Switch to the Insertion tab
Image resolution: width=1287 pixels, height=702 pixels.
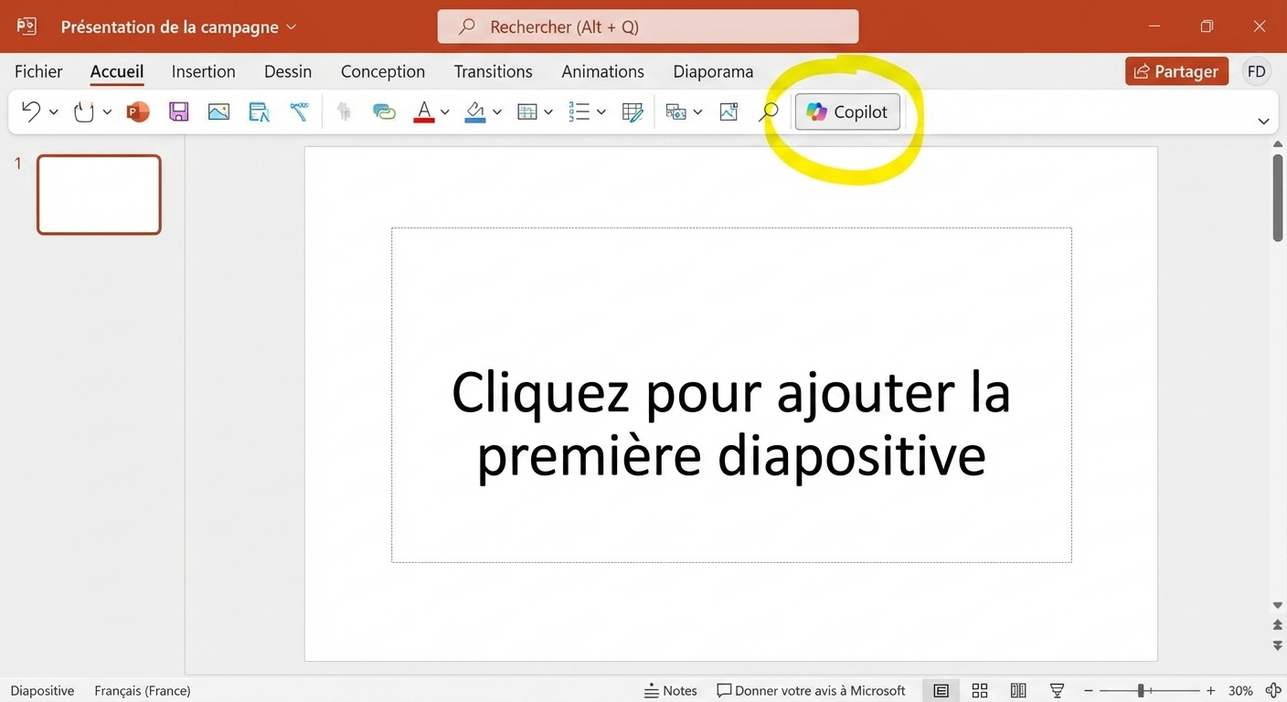pos(203,71)
